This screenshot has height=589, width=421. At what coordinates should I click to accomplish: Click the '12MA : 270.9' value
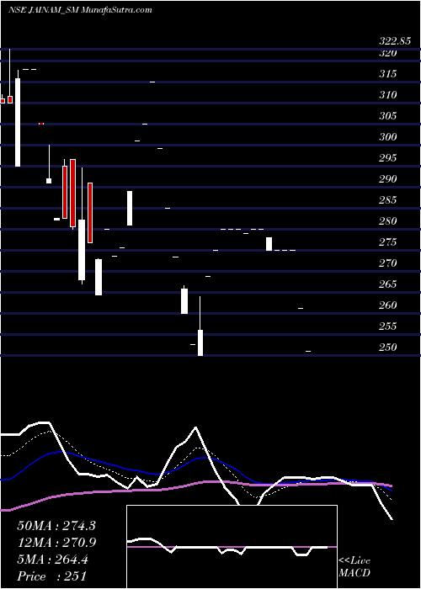[56, 543]
